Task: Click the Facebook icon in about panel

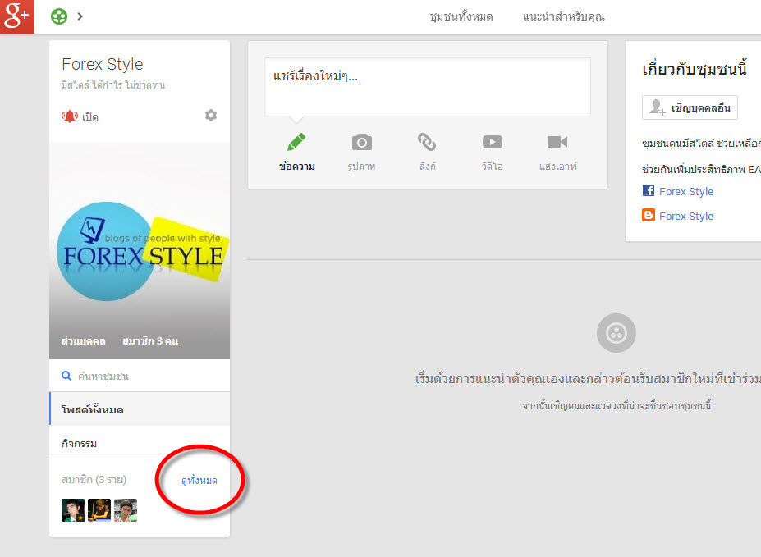Action: pyautogui.click(x=649, y=190)
